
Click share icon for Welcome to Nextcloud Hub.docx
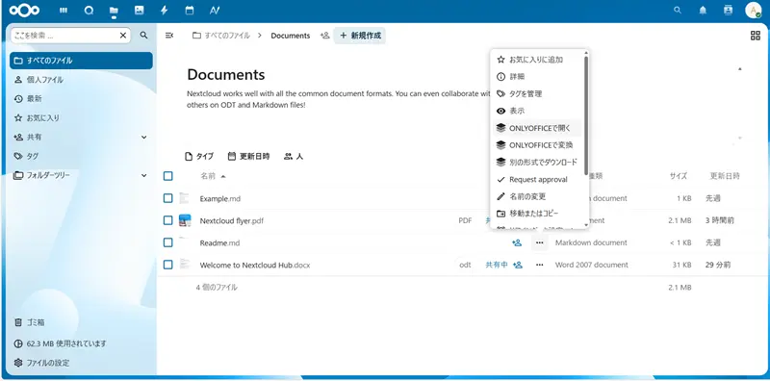pos(517,265)
